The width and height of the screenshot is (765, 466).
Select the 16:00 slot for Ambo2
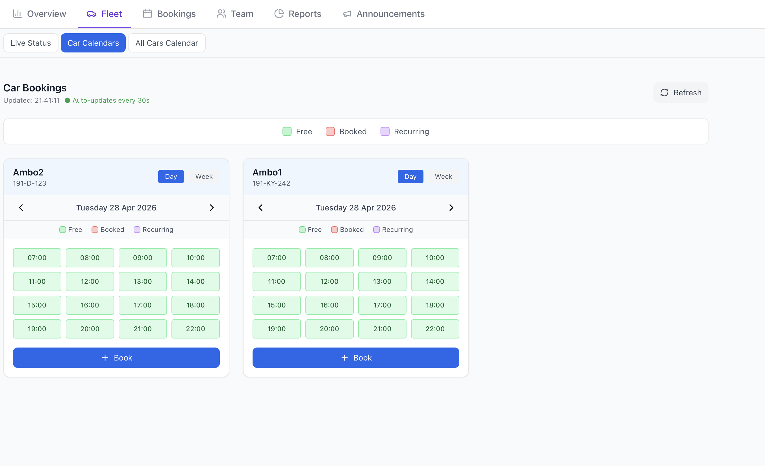click(90, 305)
